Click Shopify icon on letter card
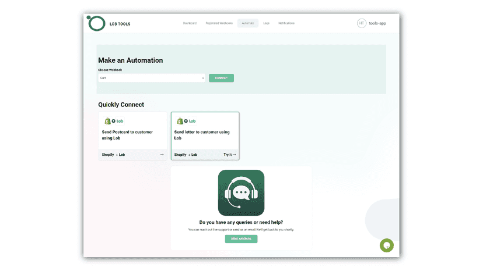483x271 pixels. [x=180, y=121]
